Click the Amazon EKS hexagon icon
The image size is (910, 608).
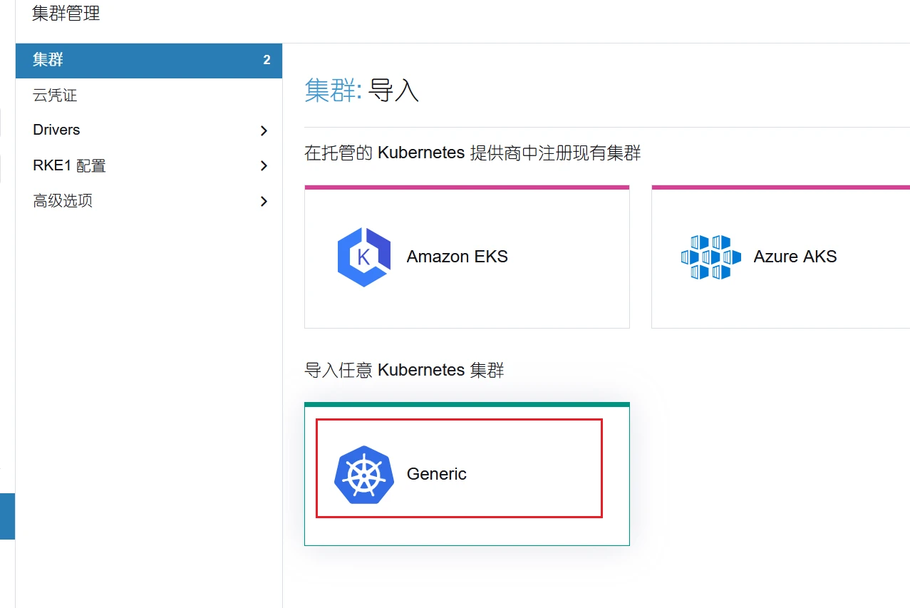coord(364,257)
